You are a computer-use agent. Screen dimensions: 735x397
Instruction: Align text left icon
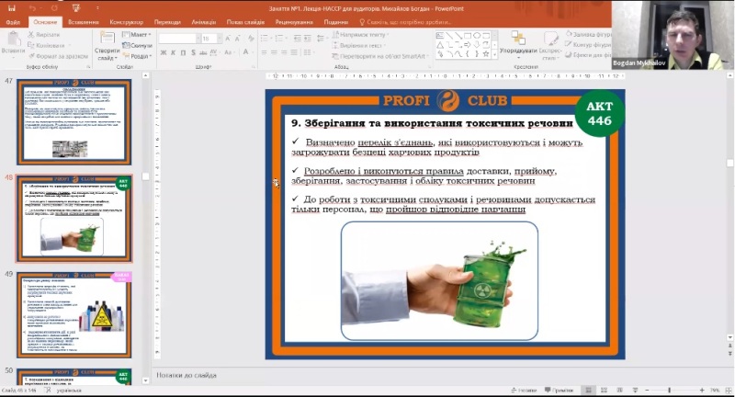click(265, 52)
